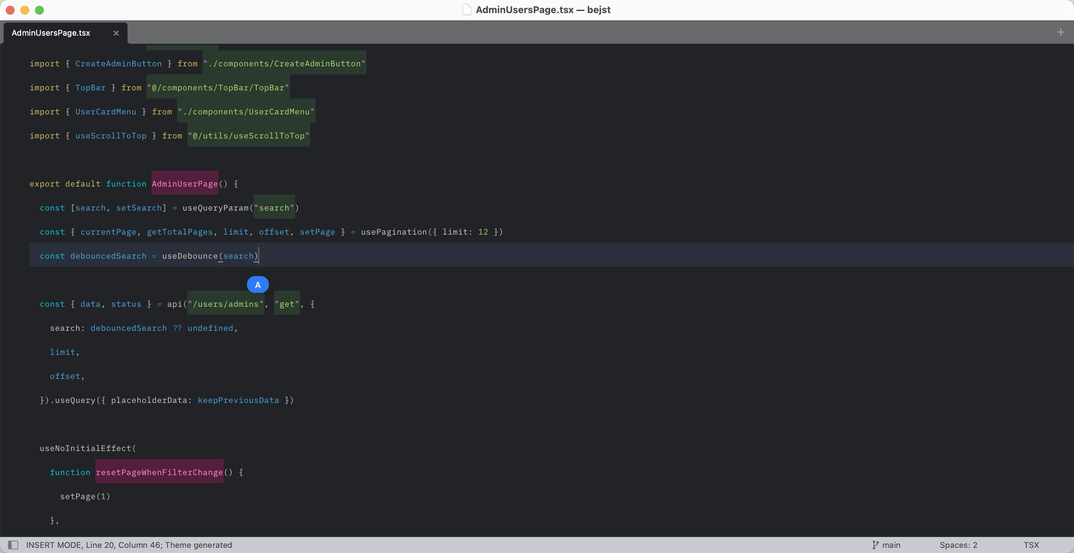Add a new tab with the plus icon

[1061, 32]
